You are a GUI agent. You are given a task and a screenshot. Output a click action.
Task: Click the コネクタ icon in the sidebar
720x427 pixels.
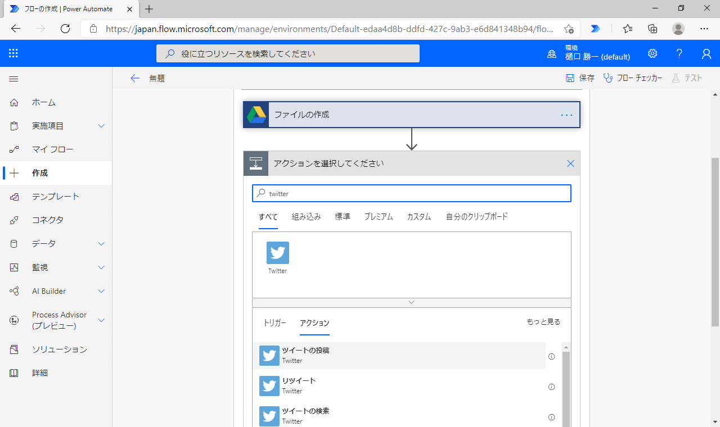(14, 220)
